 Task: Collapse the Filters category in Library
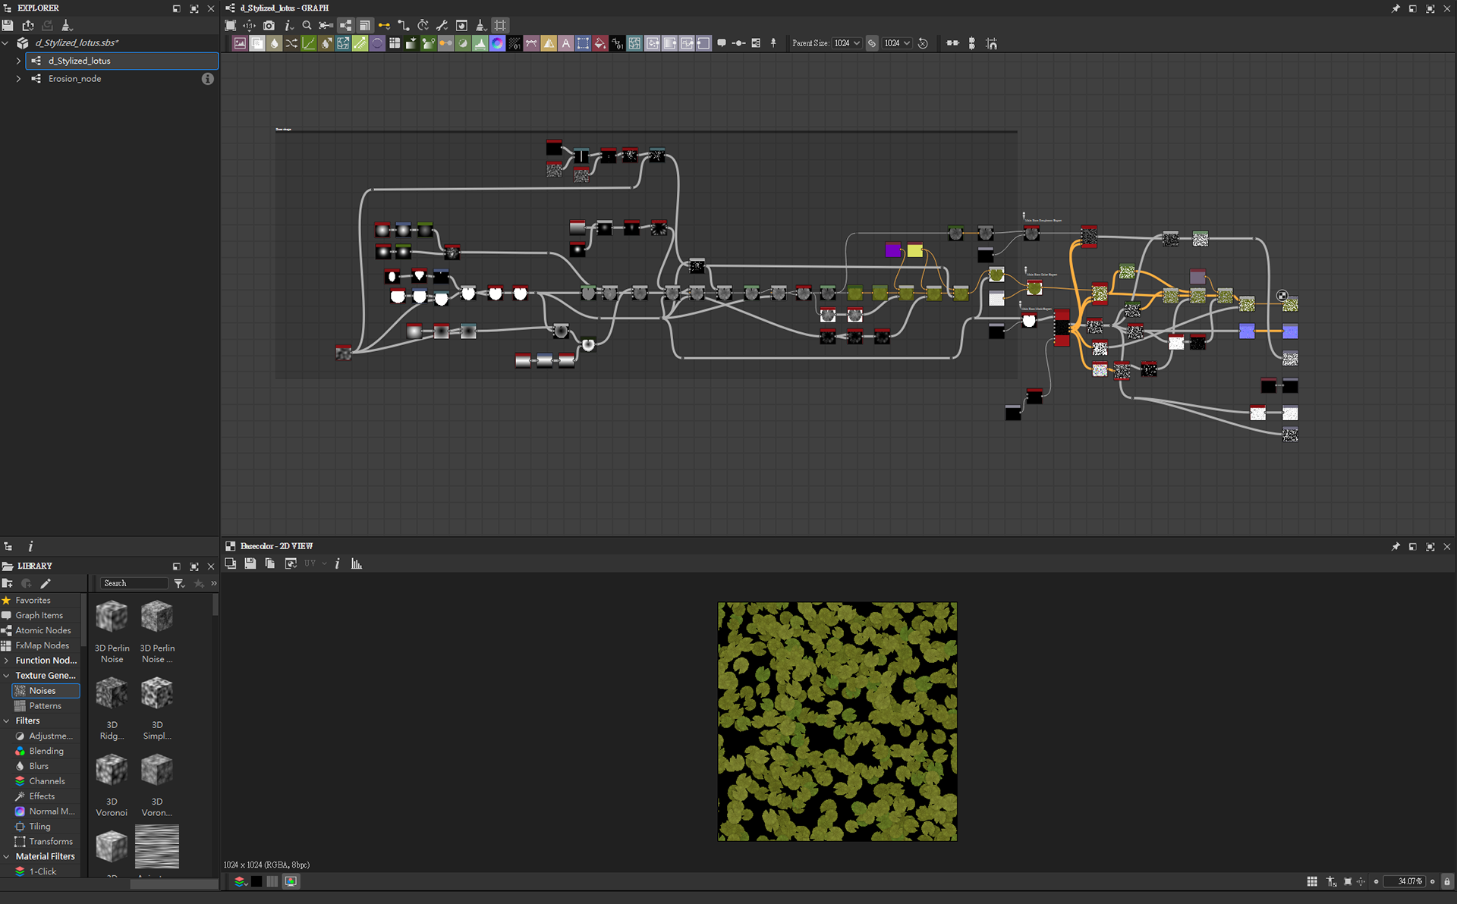point(7,720)
